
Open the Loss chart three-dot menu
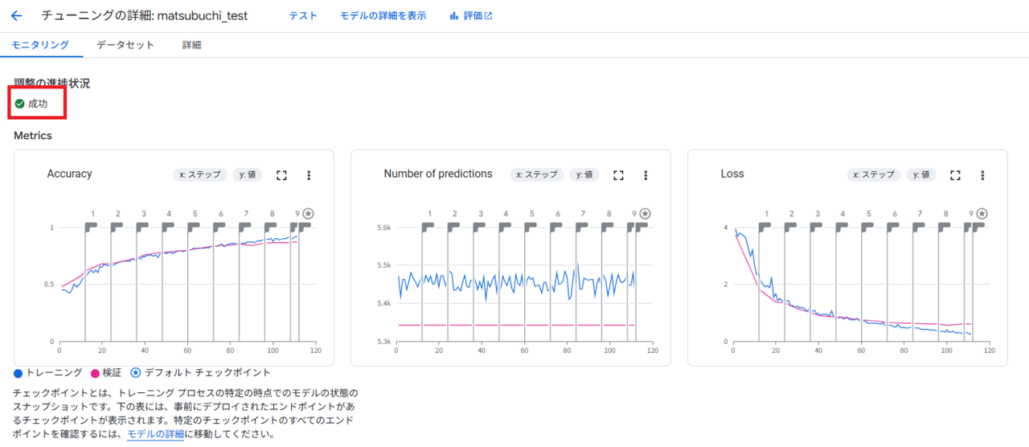point(982,175)
